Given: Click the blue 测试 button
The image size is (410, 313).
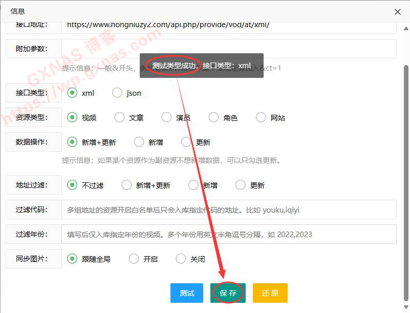Looking at the screenshot, I should (x=187, y=293).
